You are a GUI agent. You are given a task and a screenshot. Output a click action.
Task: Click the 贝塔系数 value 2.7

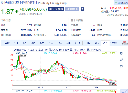pos(93,35)
